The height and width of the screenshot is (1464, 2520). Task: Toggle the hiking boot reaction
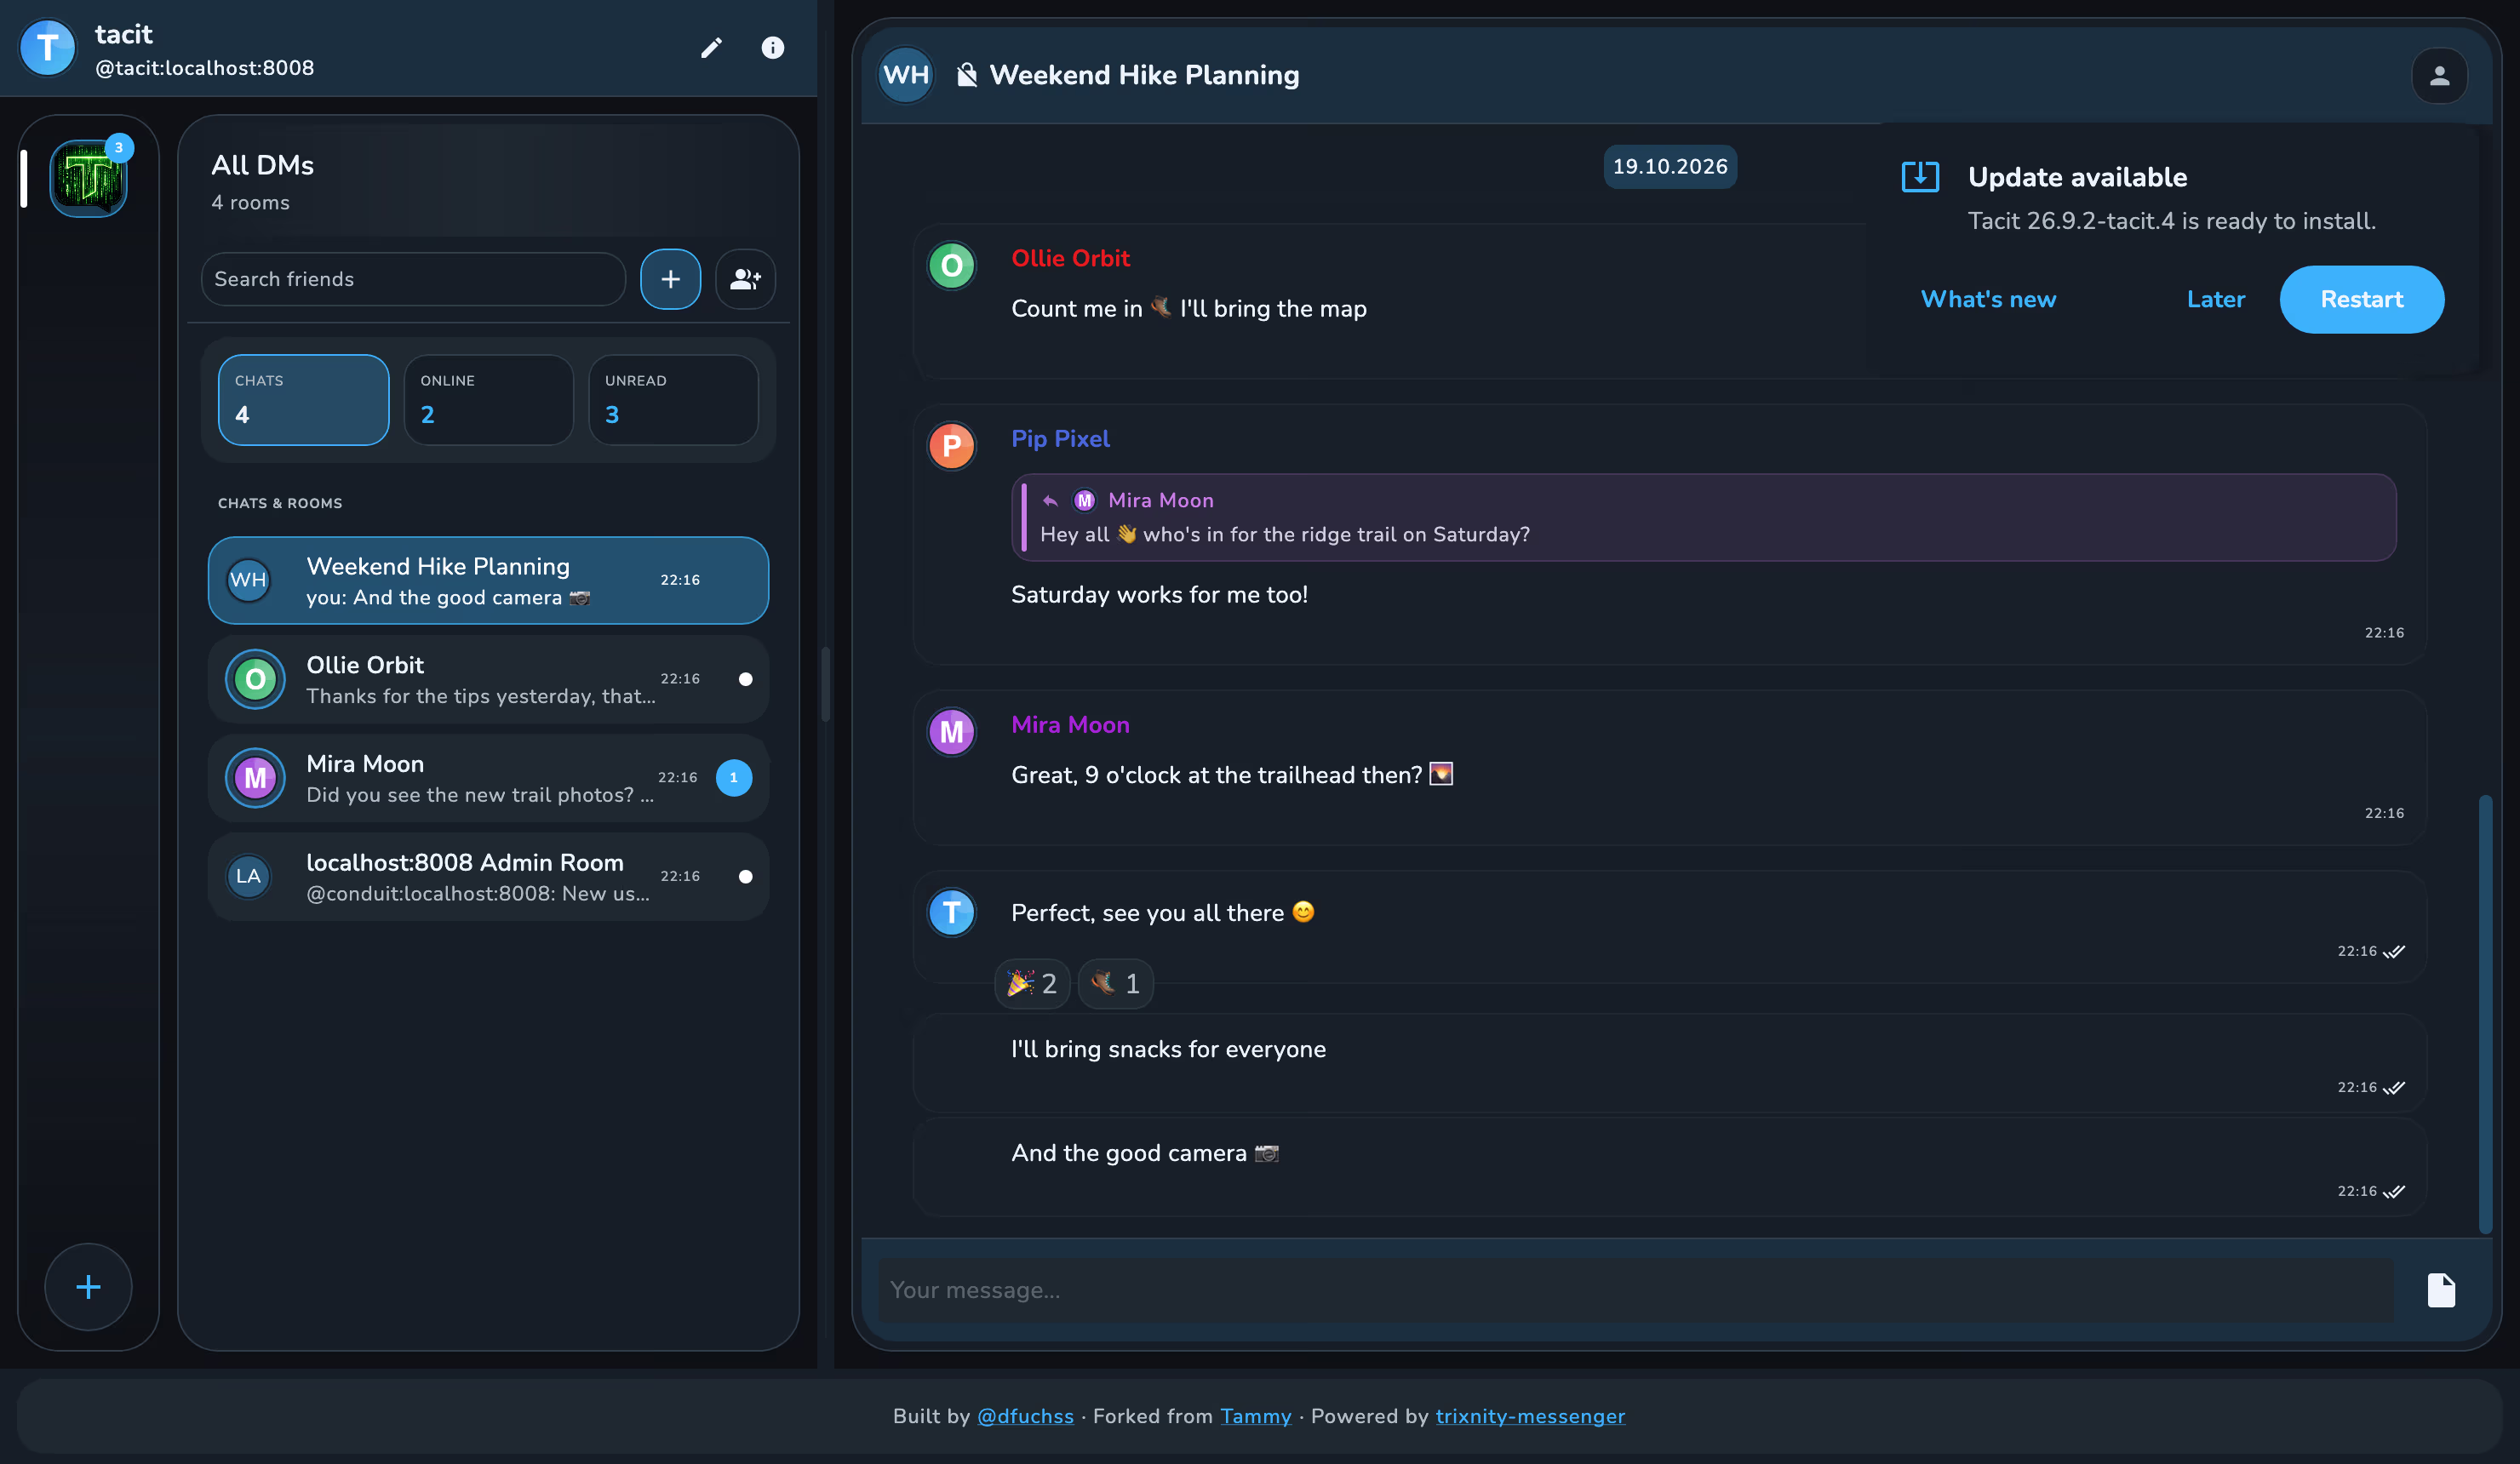(1115, 984)
